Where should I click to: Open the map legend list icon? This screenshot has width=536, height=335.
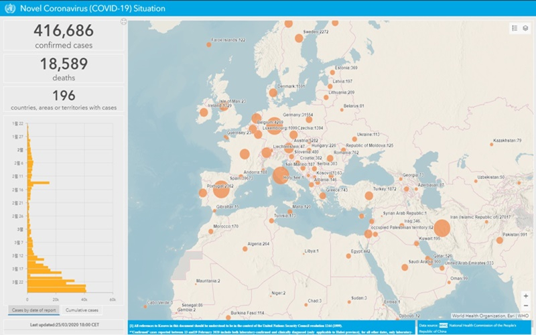tap(515, 28)
